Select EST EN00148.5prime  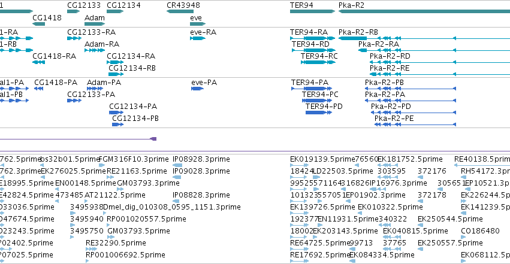point(57,189)
